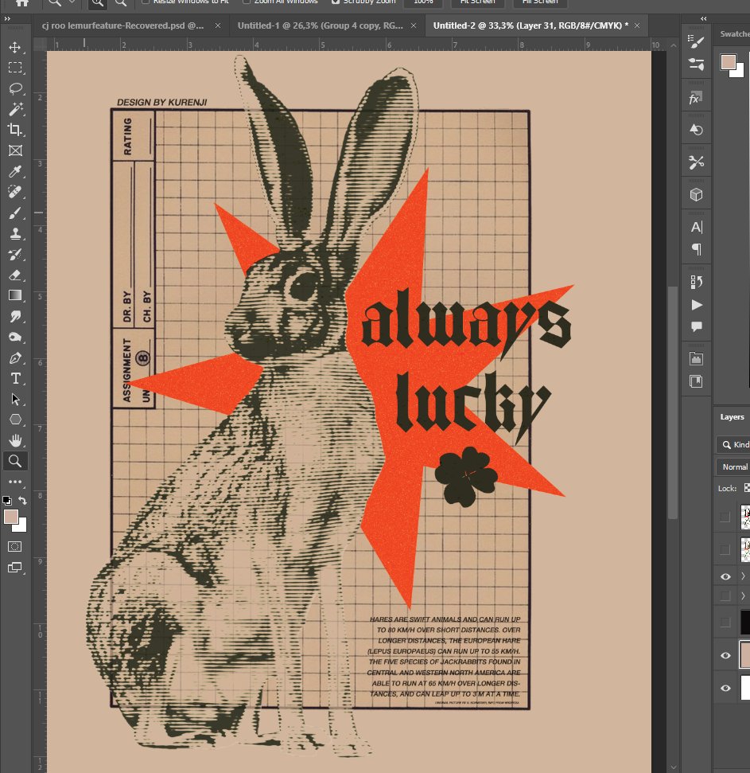Swap foreground and background colors
Image resolution: width=750 pixels, height=773 pixels.
[22, 501]
